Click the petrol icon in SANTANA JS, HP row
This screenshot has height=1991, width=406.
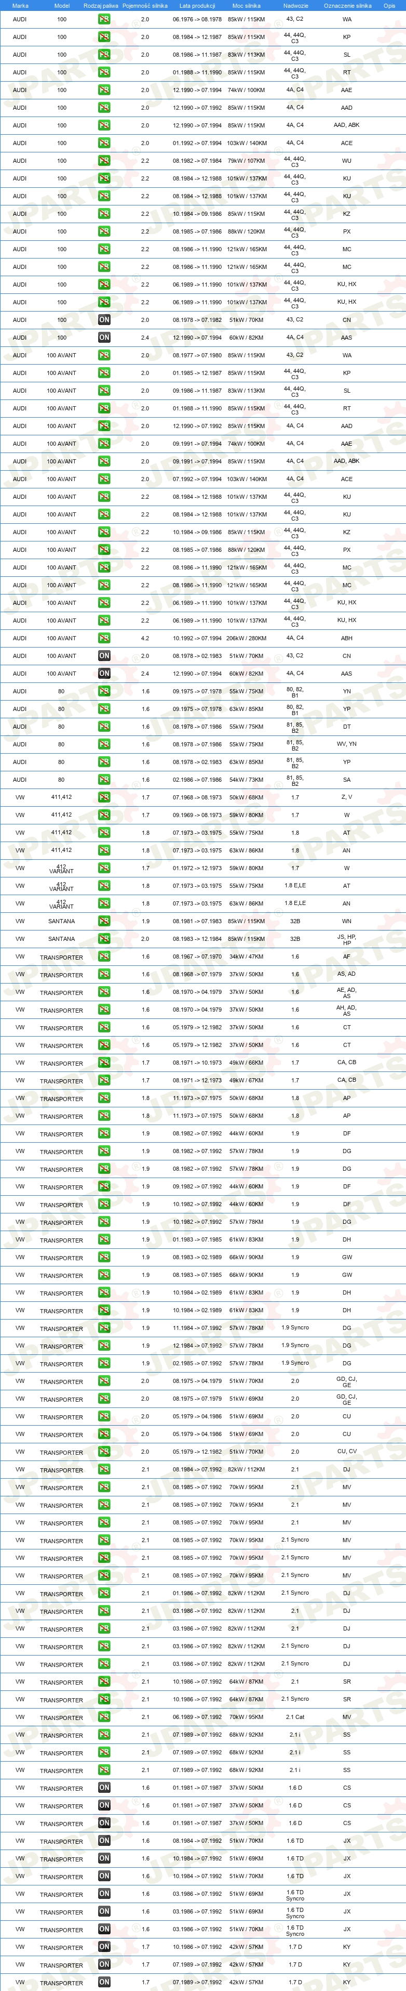[x=104, y=939]
